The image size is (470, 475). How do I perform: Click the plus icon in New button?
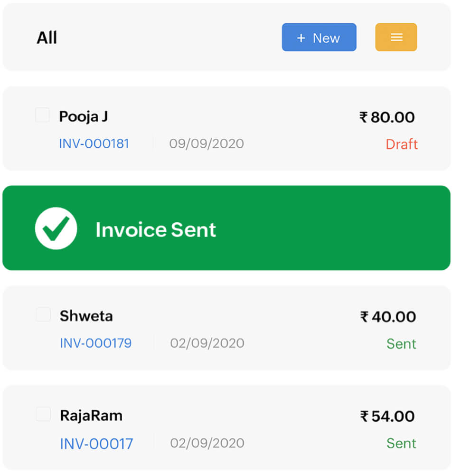coord(301,38)
